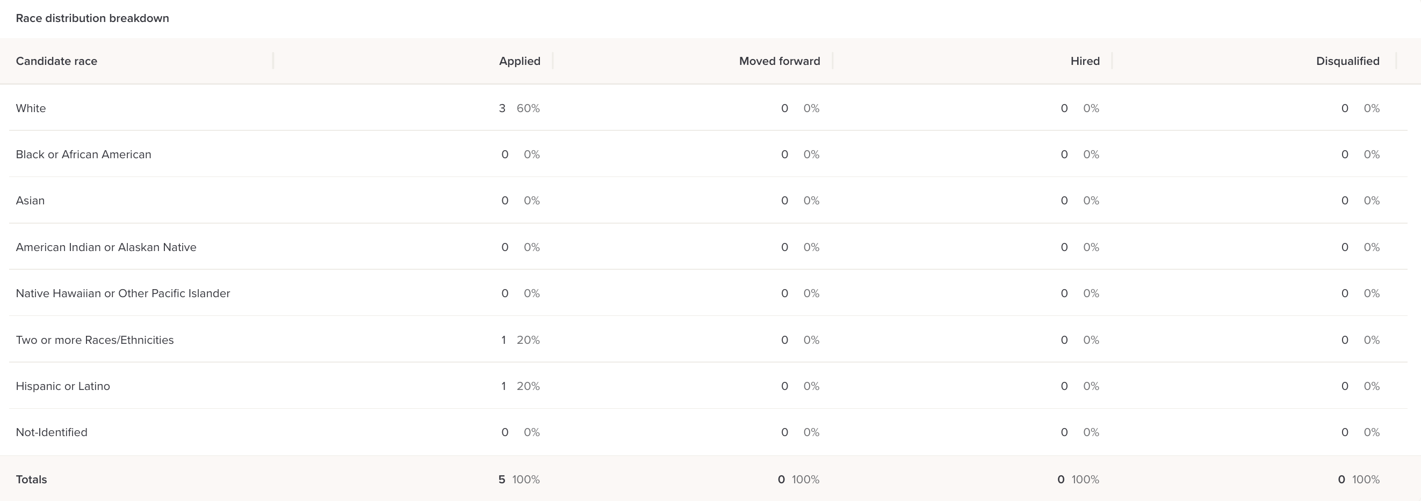Click Native Hawaiian or Other Pacific Islander

pyautogui.click(x=122, y=293)
